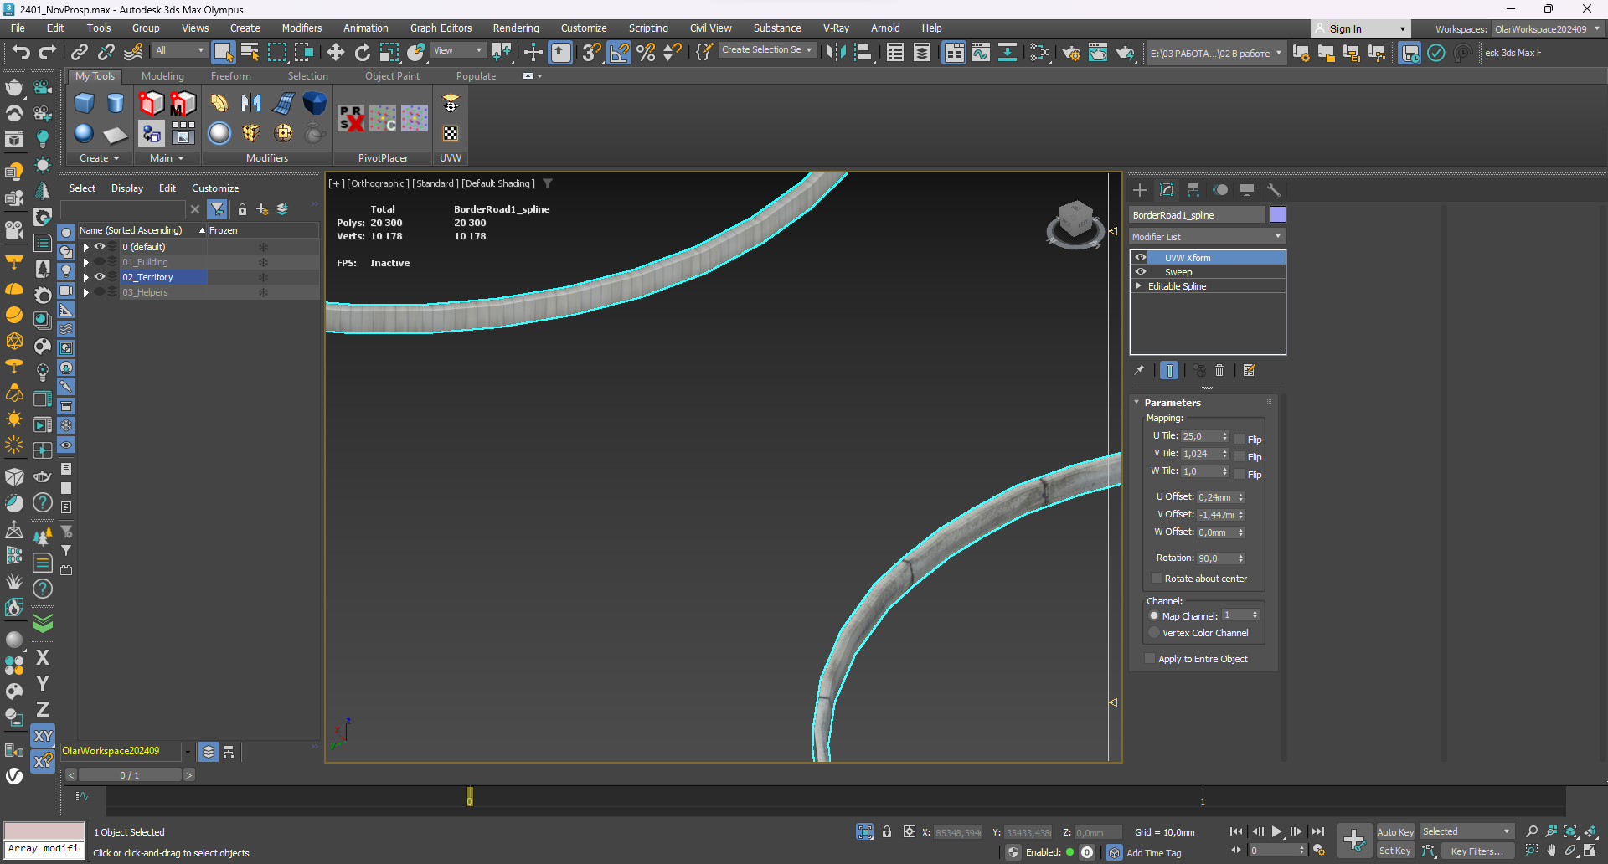1608x864 pixels.
Task: Hide the Sweep modifier with its eye toggle
Action: [1141, 271]
